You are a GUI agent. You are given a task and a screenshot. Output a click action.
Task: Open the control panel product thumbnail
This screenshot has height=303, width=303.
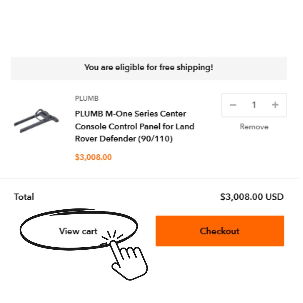[x=36, y=120]
